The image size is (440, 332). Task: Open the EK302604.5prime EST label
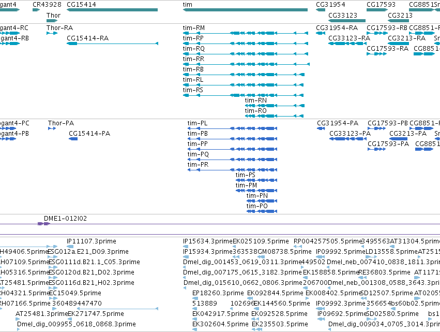pyautogui.click(x=220, y=324)
